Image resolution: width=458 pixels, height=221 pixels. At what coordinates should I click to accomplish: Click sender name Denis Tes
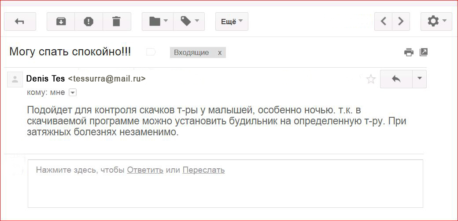(45, 79)
